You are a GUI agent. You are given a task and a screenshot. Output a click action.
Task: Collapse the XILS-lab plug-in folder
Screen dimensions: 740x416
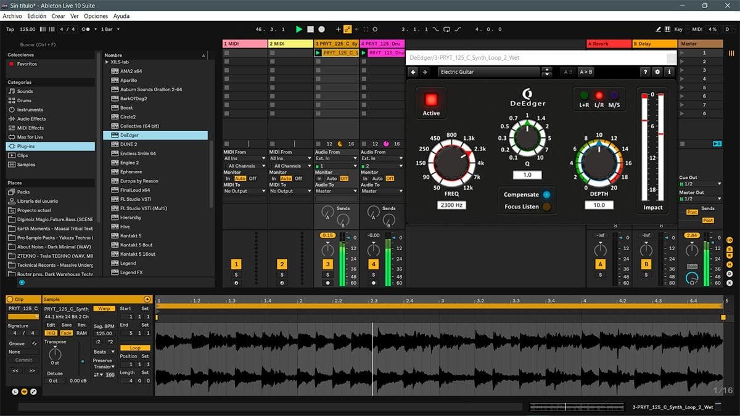click(107, 62)
